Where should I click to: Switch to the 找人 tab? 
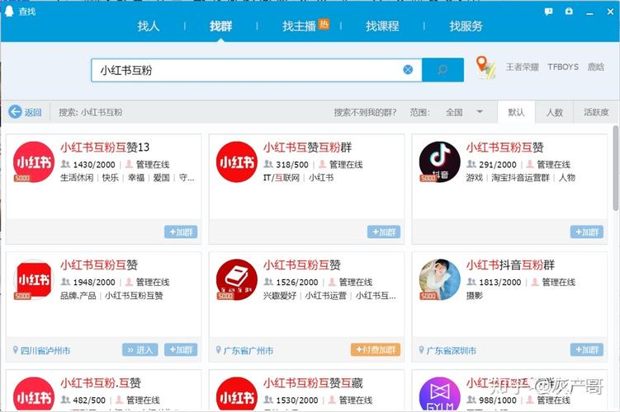click(149, 26)
